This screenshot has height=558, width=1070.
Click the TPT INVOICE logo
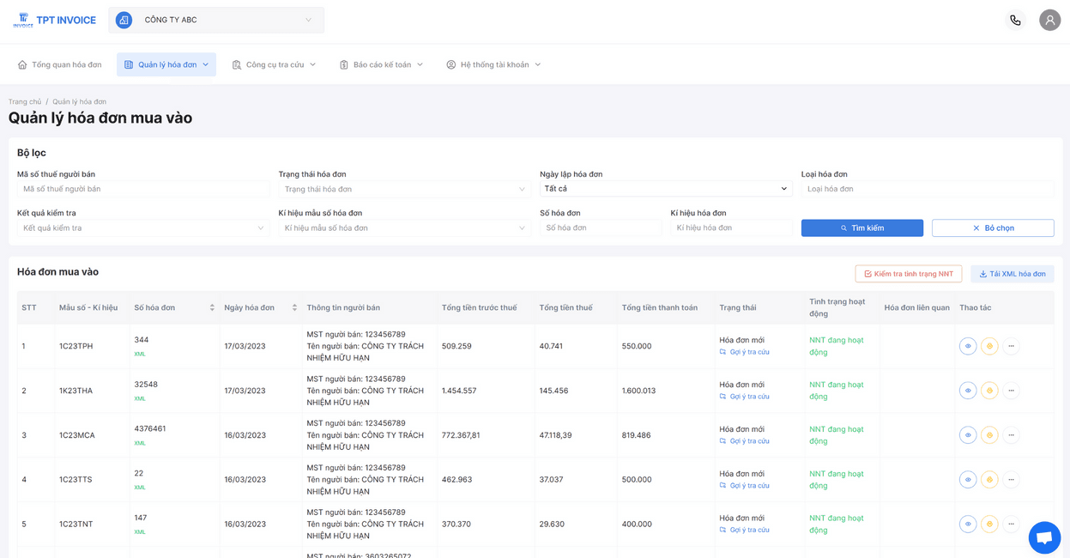55,20
